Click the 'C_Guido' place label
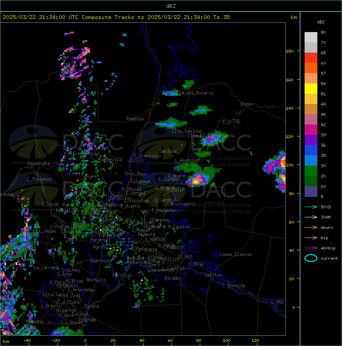This screenshot has width=342, height=346. pyautogui.click(x=50, y=204)
